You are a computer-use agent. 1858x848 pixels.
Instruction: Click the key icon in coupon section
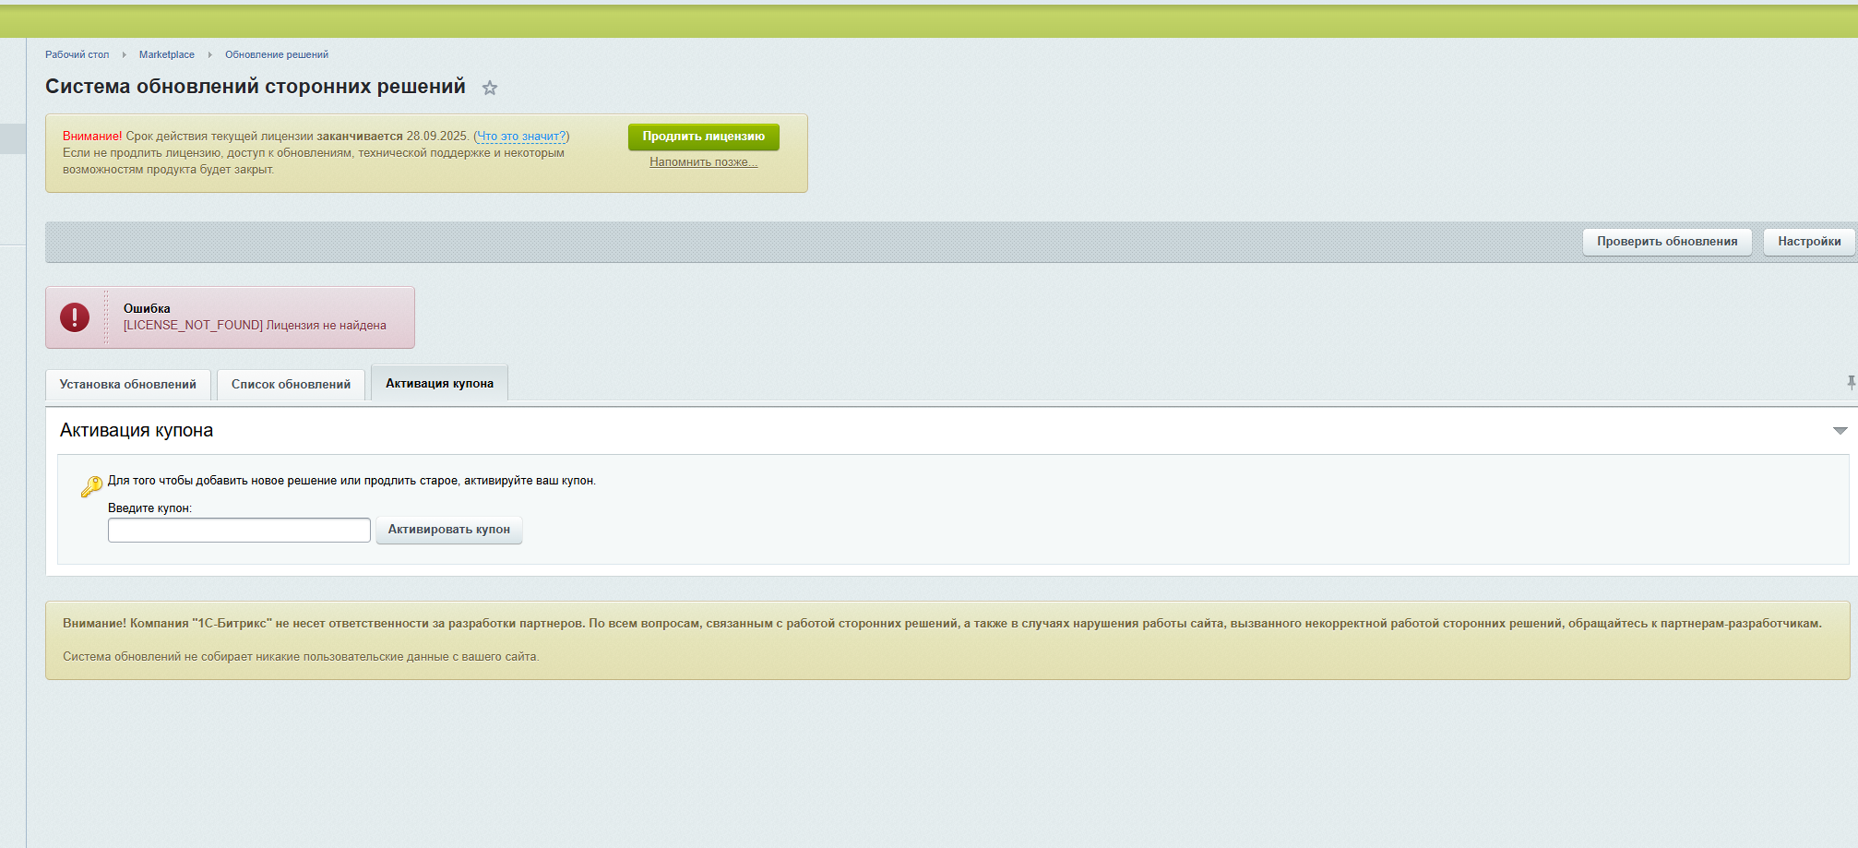coord(91,486)
